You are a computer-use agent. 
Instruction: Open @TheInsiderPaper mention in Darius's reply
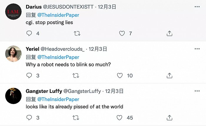click(x=58, y=15)
